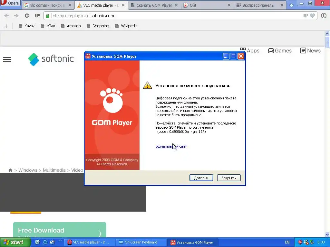Click the green security padlock icon
The height and width of the screenshot is (247, 330).
coord(48,16)
